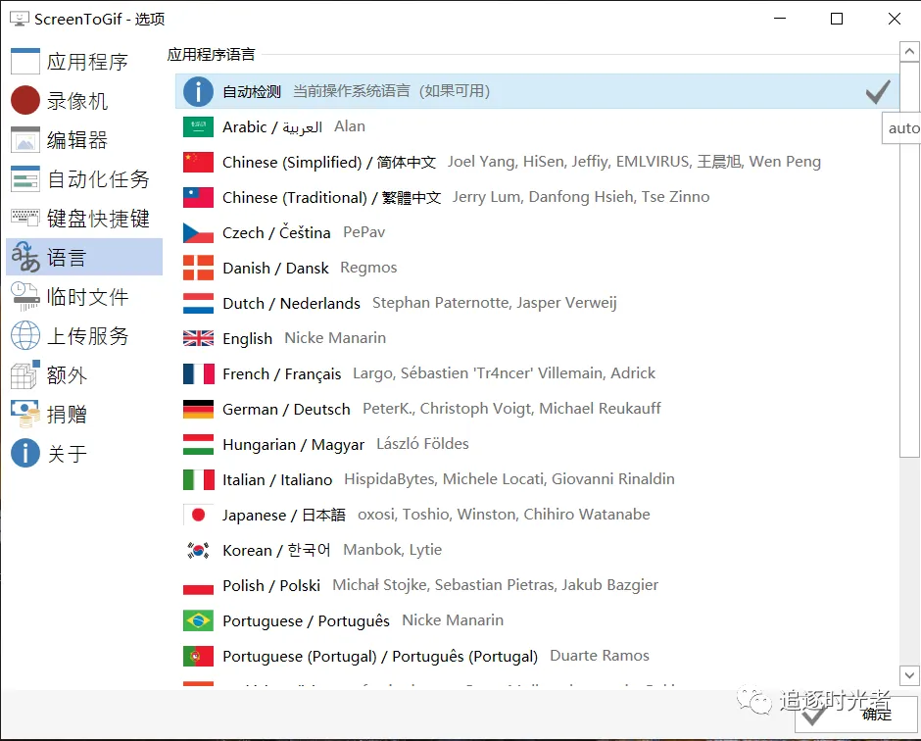
Task: Click the Czech flag icon
Action: (x=198, y=232)
